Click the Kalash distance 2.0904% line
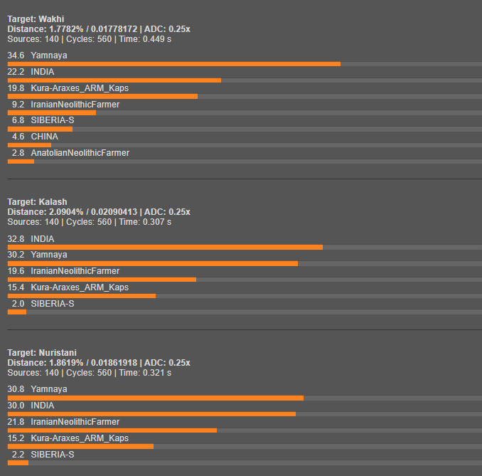The height and width of the screenshot is (476, 482). pyautogui.click(x=98, y=212)
